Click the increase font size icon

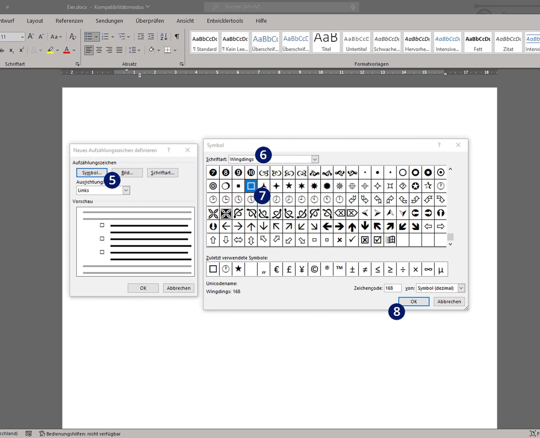[x=31, y=37]
